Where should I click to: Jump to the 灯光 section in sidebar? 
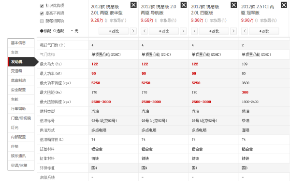click(x=21, y=128)
